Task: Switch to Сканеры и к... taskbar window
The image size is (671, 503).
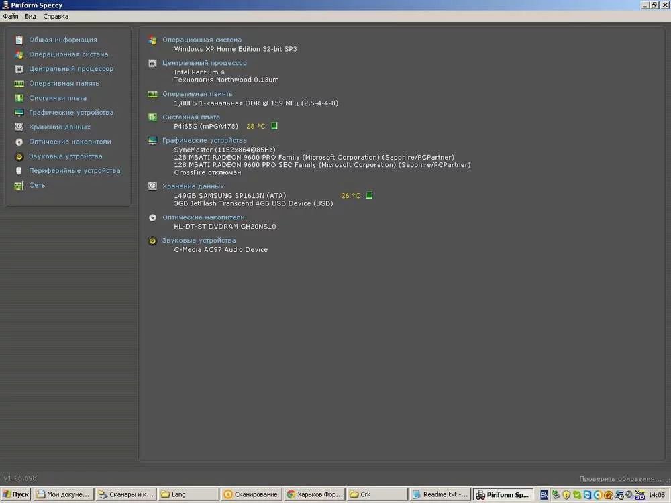Action: tap(126, 495)
